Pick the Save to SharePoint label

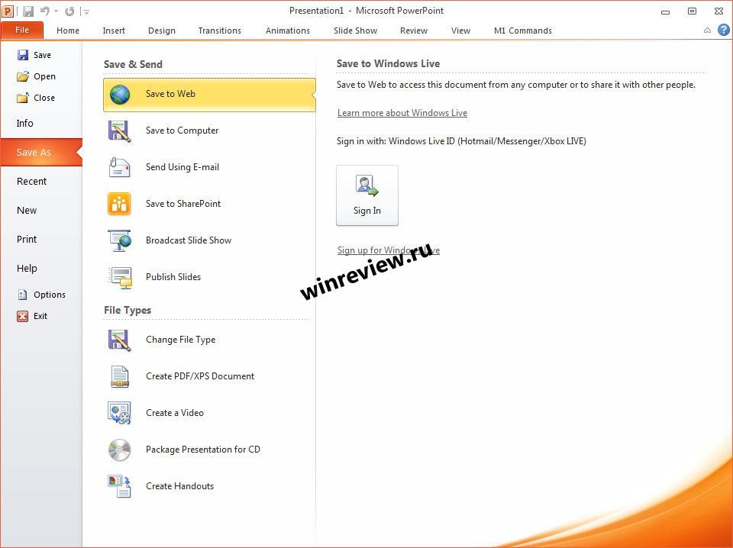pos(183,204)
